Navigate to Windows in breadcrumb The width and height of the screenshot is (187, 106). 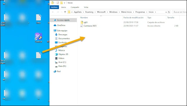point(113,12)
